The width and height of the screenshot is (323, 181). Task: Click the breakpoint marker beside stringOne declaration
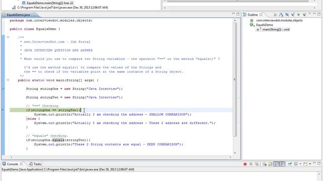tap(3, 88)
